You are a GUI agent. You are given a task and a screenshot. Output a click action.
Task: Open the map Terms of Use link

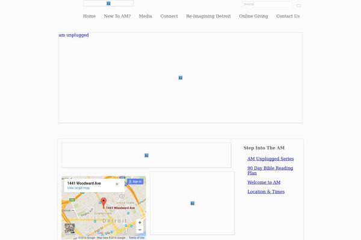[137, 238]
